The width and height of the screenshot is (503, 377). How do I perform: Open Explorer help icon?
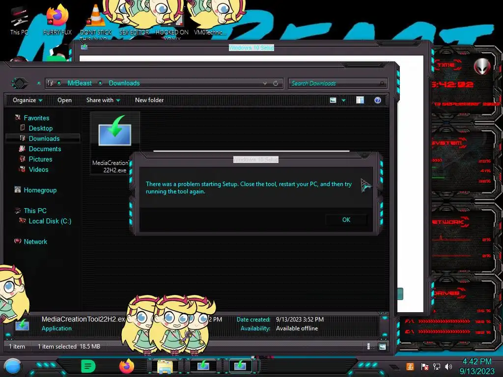point(378,100)
